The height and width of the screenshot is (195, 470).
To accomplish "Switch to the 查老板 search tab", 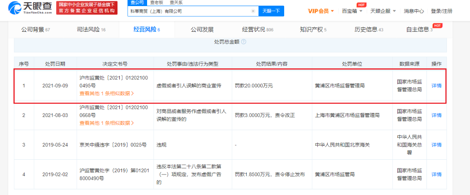I will (156, 3).
